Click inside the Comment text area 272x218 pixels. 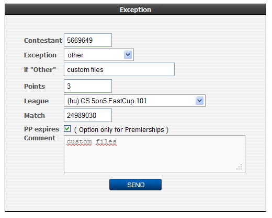click(154, 154)
